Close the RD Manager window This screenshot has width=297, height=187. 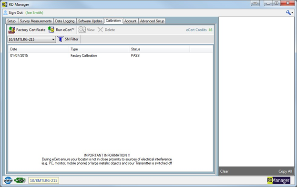pos(287,3)
